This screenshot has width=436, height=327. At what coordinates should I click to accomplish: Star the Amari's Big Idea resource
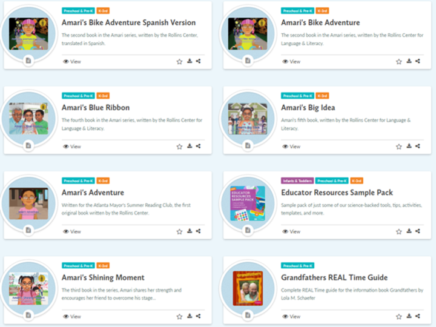(x=398, y=147)
